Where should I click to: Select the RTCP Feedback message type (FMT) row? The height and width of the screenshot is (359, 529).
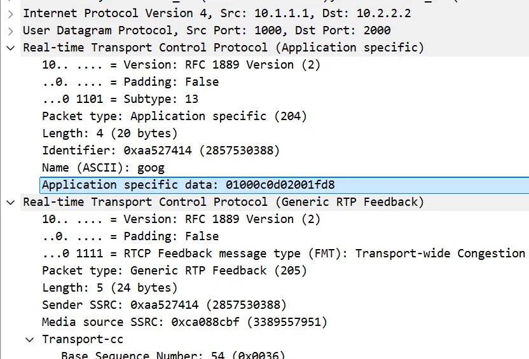click(283, 254)
